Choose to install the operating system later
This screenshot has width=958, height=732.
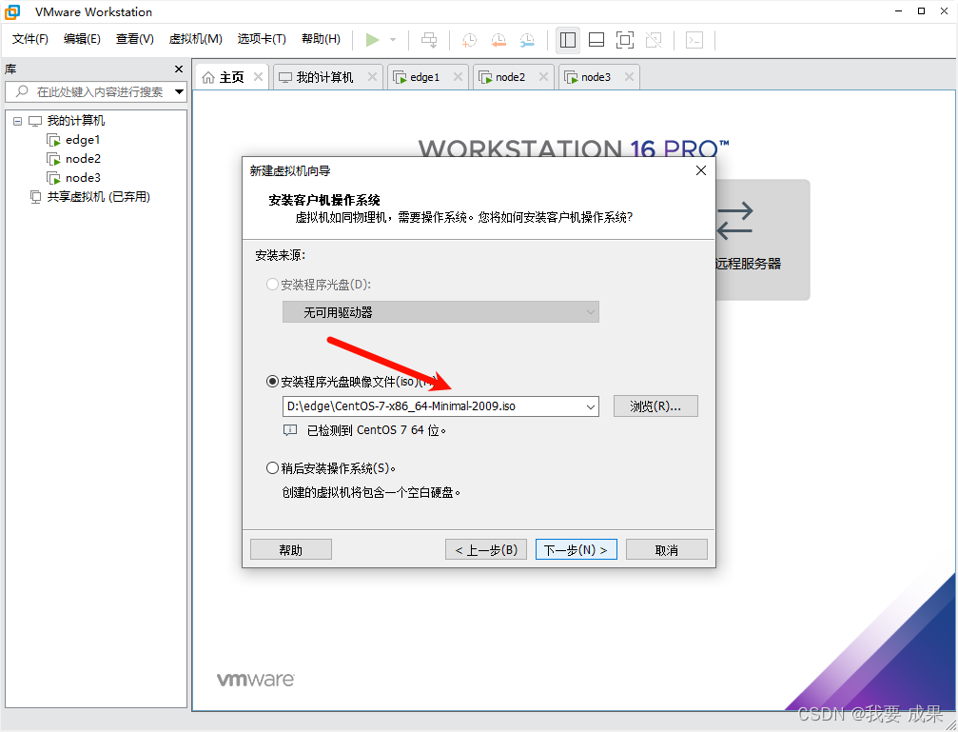(273, 467)
